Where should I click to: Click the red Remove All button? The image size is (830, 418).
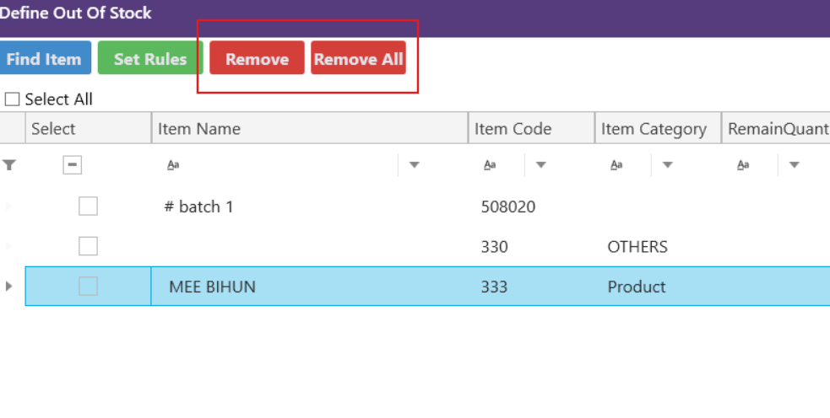pos(358,59)
